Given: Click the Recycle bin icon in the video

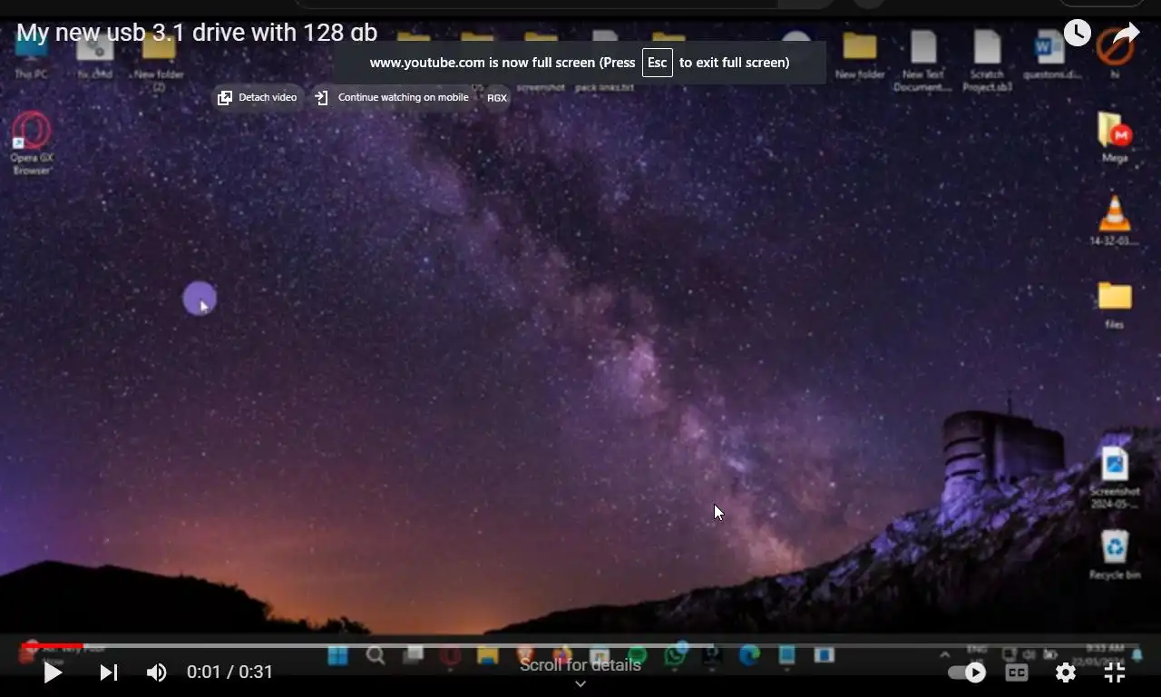Looking at the screenshot, I should (x=1115, y=555).
